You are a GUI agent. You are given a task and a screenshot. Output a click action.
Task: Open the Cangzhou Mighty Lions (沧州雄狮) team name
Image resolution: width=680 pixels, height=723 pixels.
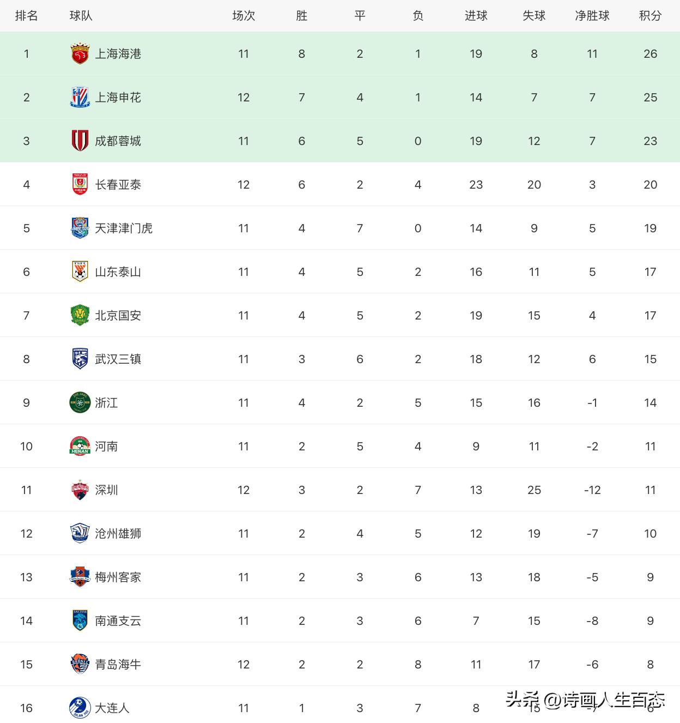pos(118,534)
